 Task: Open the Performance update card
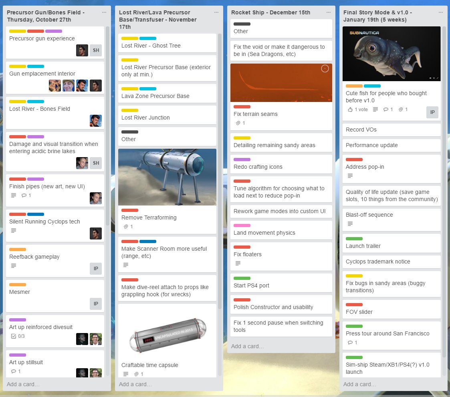pos(391,145)
